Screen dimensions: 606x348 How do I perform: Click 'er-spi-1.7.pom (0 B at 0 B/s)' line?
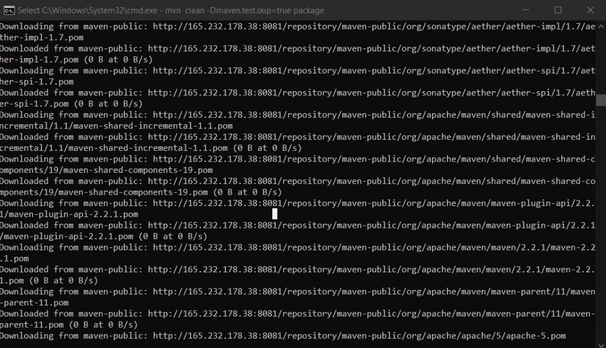click(71, 104)
